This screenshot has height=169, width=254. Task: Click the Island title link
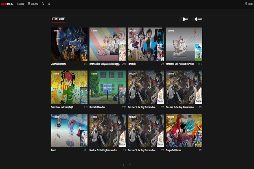click(54, 150)
